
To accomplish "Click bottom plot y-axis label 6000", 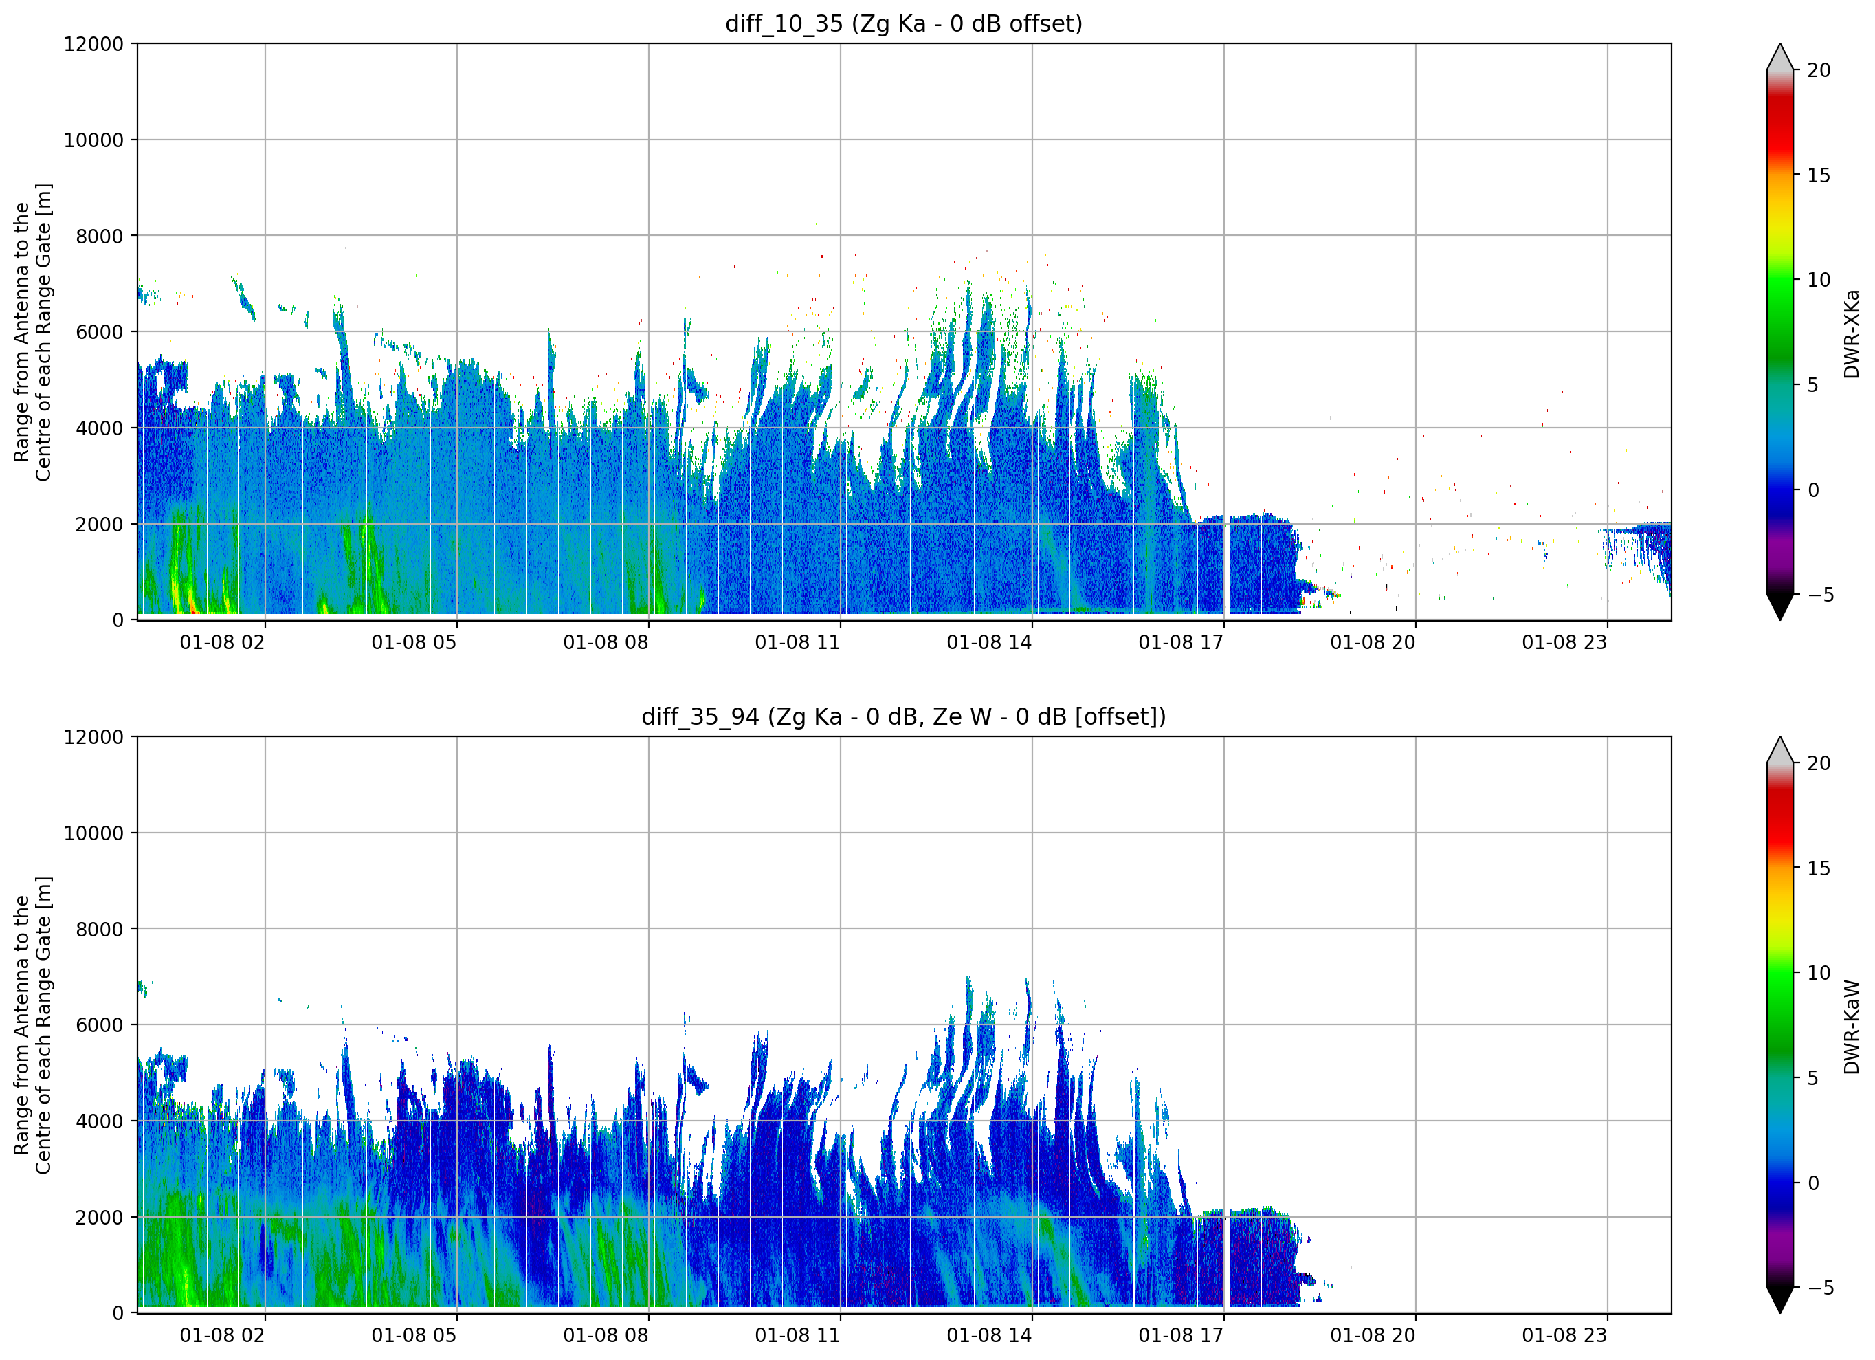I will click(x=99, y=1026).
